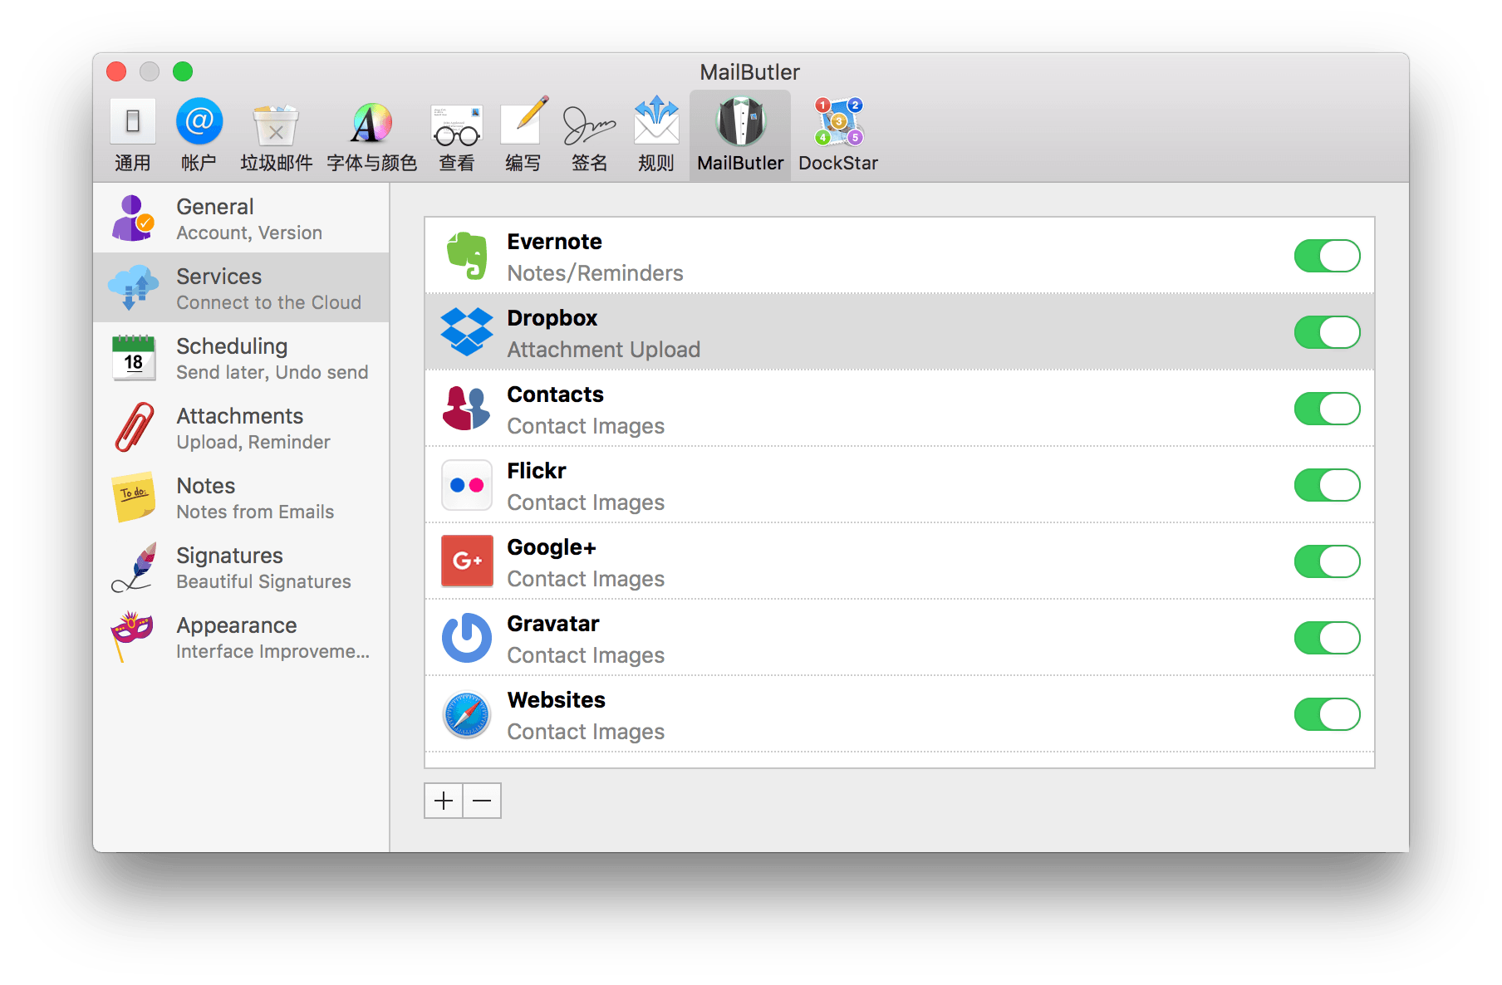Click the Gravatar power-shaped icon
This screenshot has height=985, width=1502.
pyautogui.click(x=467, y=638)
